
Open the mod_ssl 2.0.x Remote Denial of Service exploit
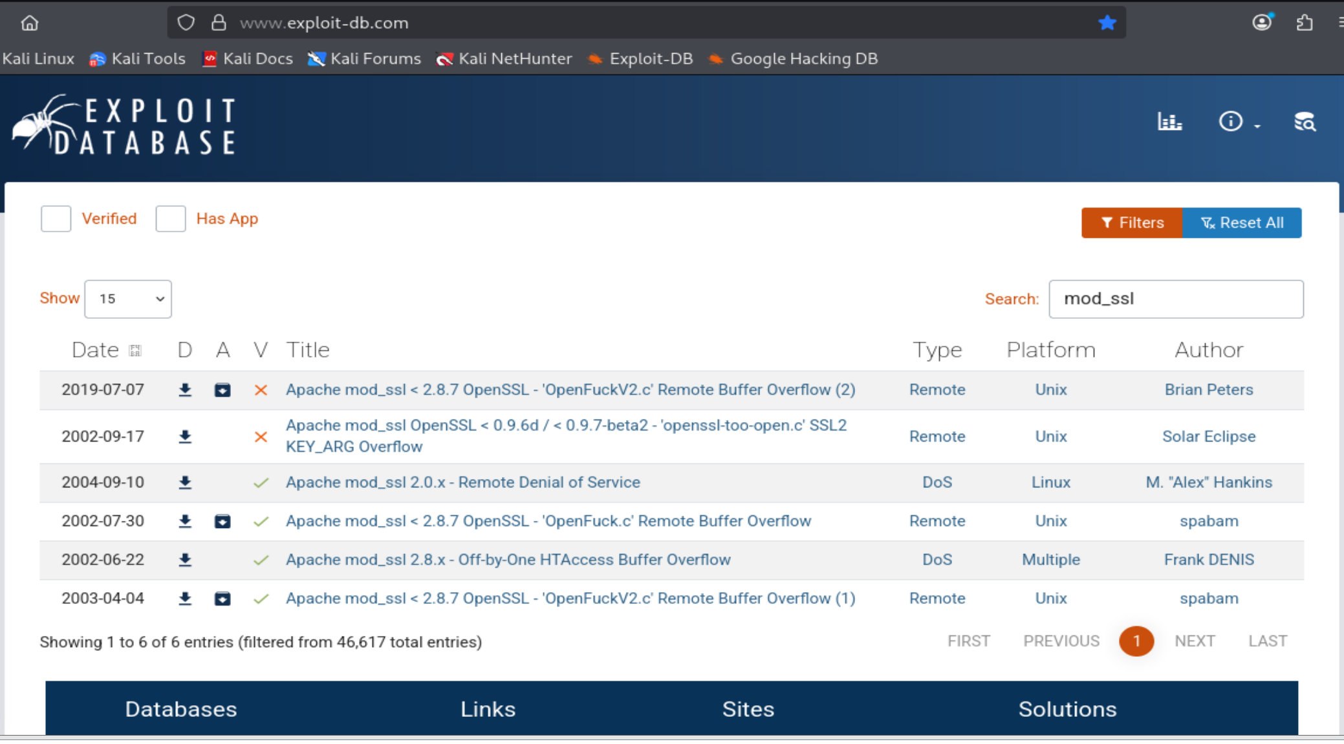[x=463, y=482]
